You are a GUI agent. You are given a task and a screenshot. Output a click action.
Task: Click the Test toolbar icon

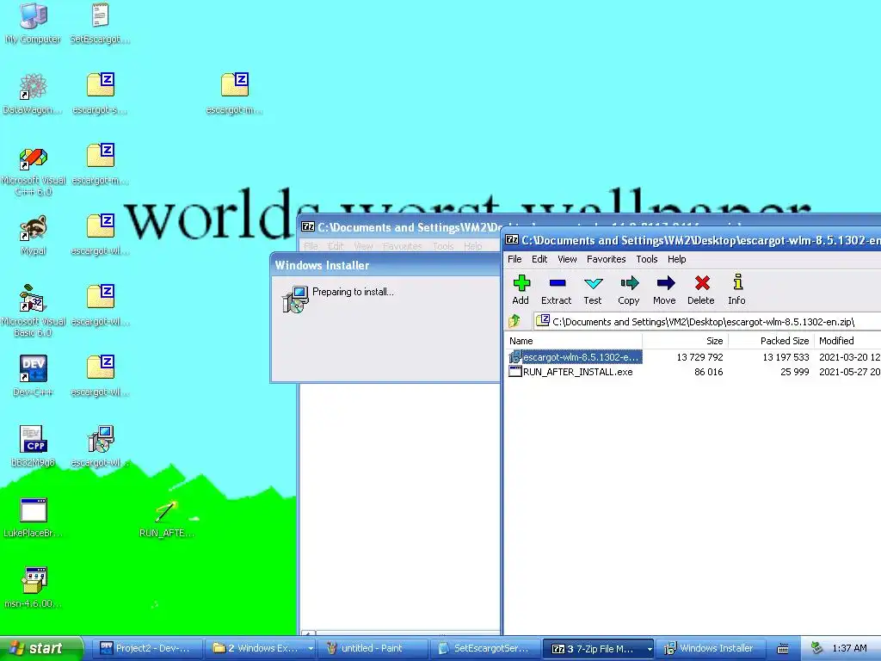[x=593, y=289]
